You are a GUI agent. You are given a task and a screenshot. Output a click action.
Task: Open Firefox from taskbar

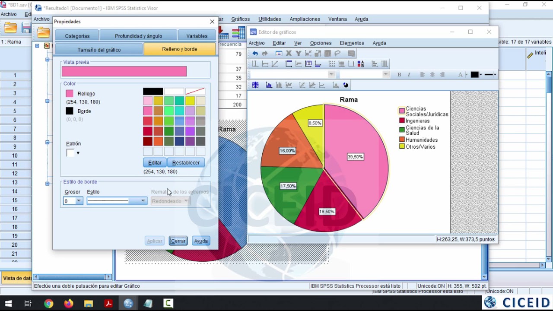pyautogui.click(x=68, y=304)
